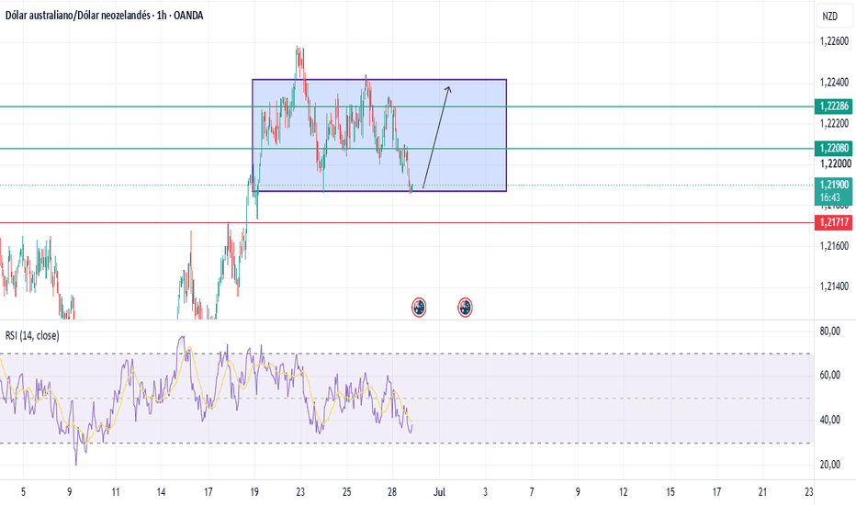This screenshot has height=505, width=856.
Task: Click the Jul label on the time axis
Action: (x=439, y=492)
